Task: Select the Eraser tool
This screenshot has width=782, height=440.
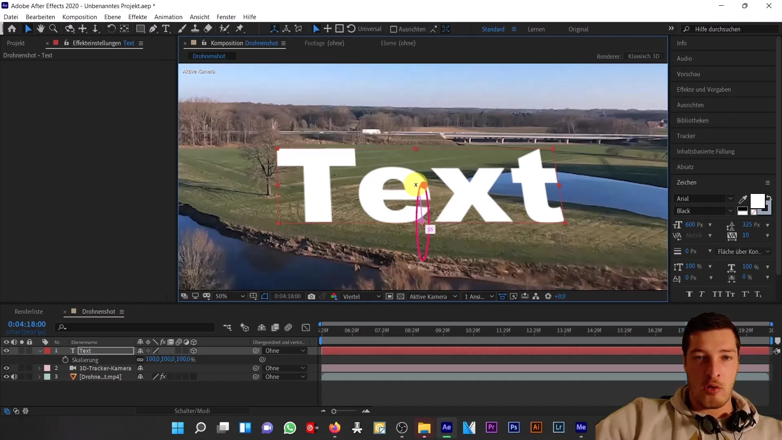Action: click(x=208, y=29)
